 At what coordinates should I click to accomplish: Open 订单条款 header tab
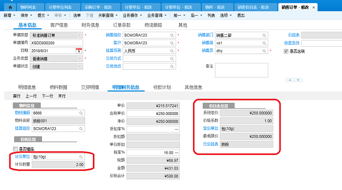pyautogui.click(x=122, y=25)
